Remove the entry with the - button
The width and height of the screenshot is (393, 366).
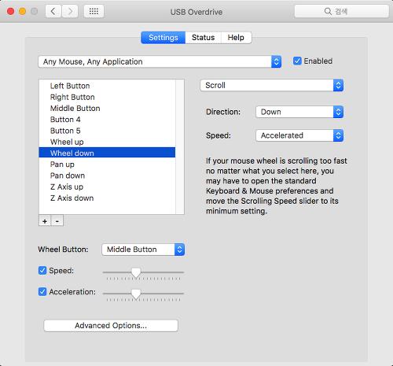(x=57, y=221)
